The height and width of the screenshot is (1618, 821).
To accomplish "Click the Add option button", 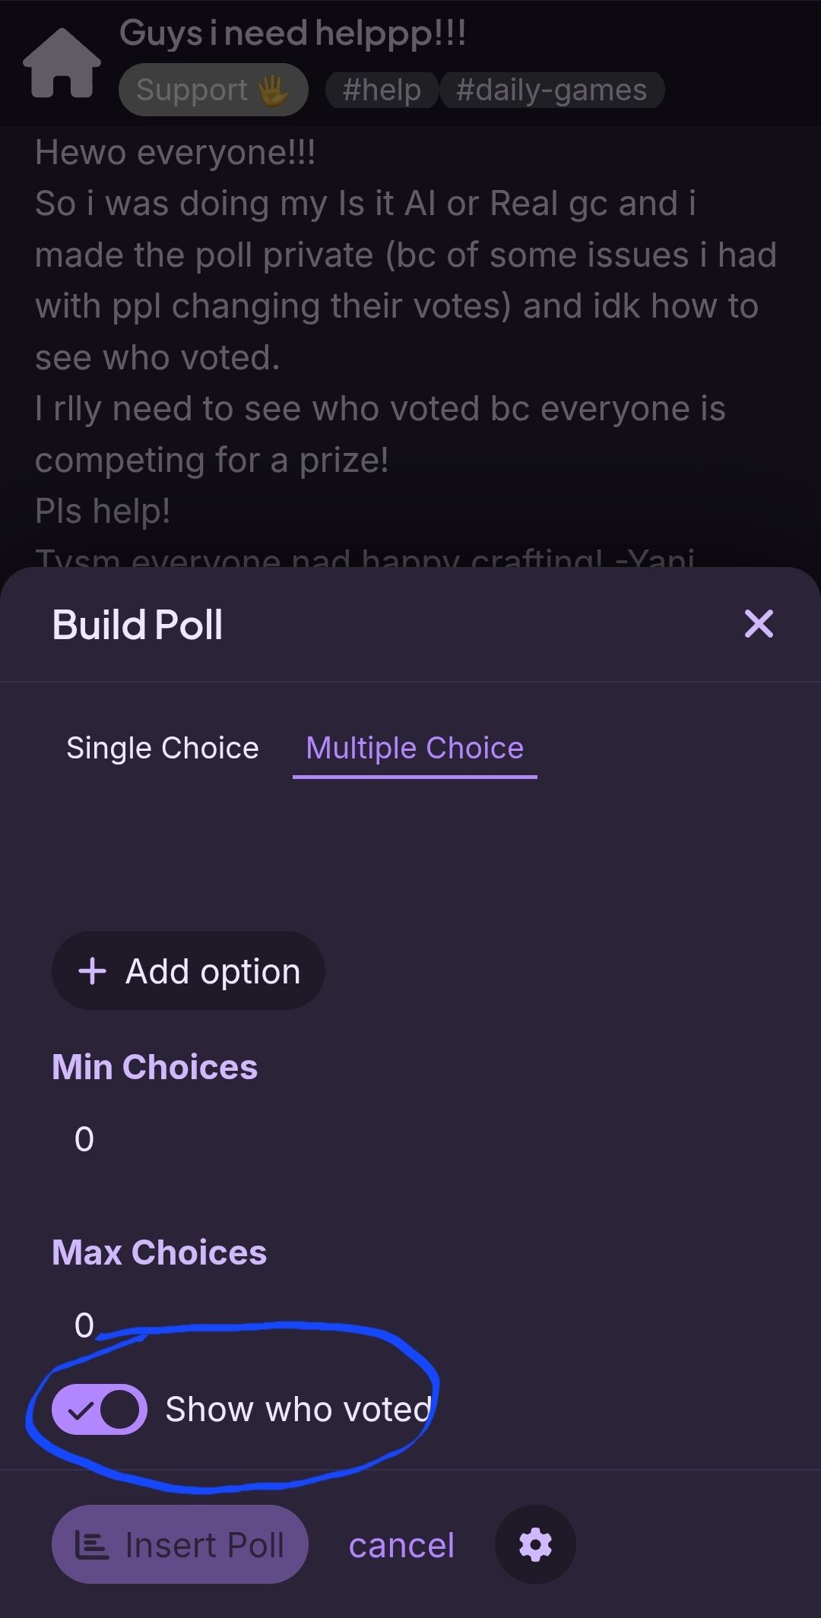I will tap(189, 971).
